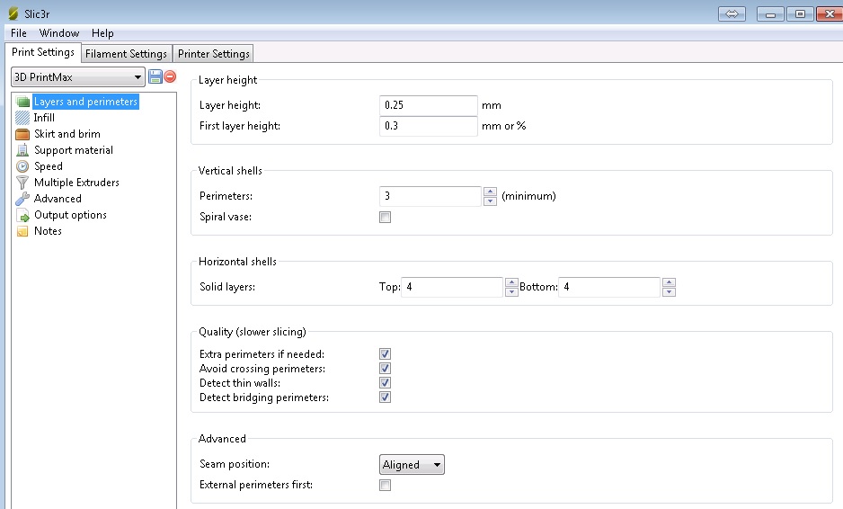
Task: Enable the Spiral vase checkbox
Action: tap(386, 218)
